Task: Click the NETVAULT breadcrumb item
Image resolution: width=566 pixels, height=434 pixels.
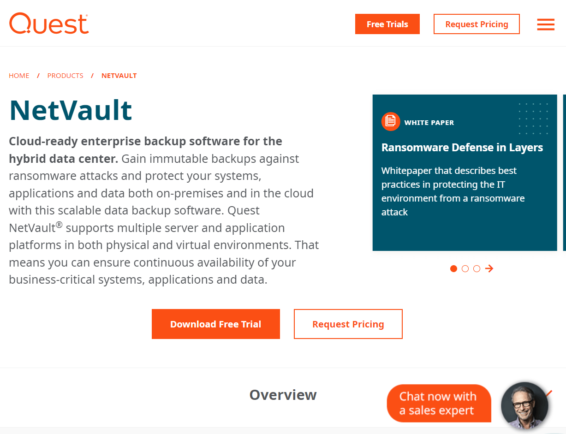Action: [x=119, y=76]
